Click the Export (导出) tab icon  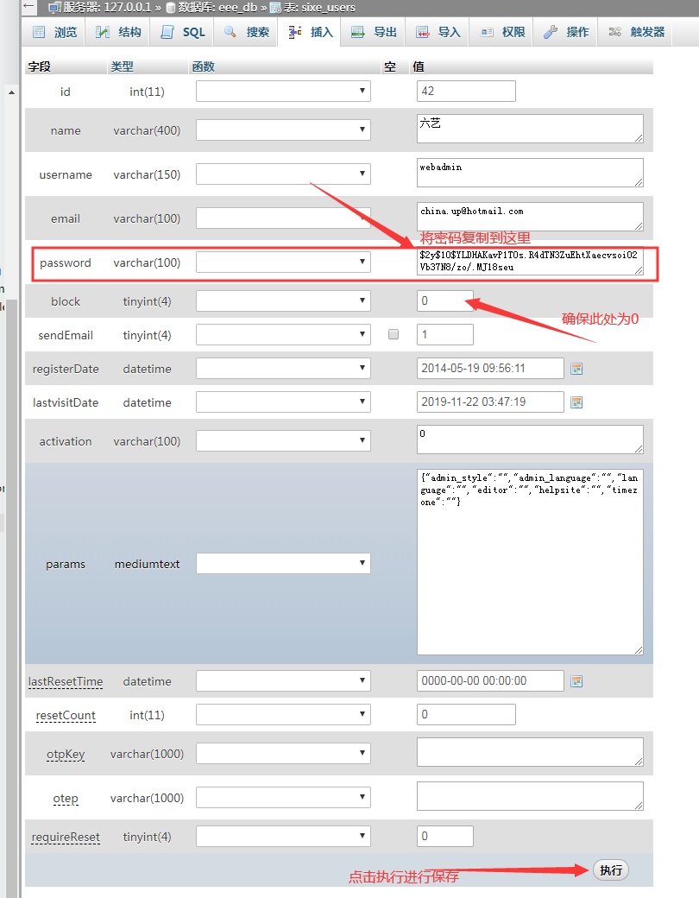click(357, 33)
